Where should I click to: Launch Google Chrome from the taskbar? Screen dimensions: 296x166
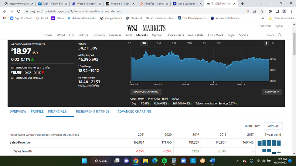click(x=136, y=161)
